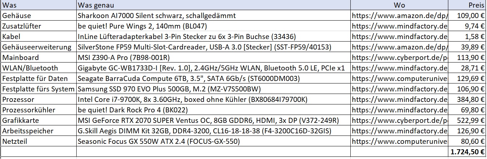Open the Amazon link for Sharkoon case
This screenshot has height=159, width=487.
point(399,16)
